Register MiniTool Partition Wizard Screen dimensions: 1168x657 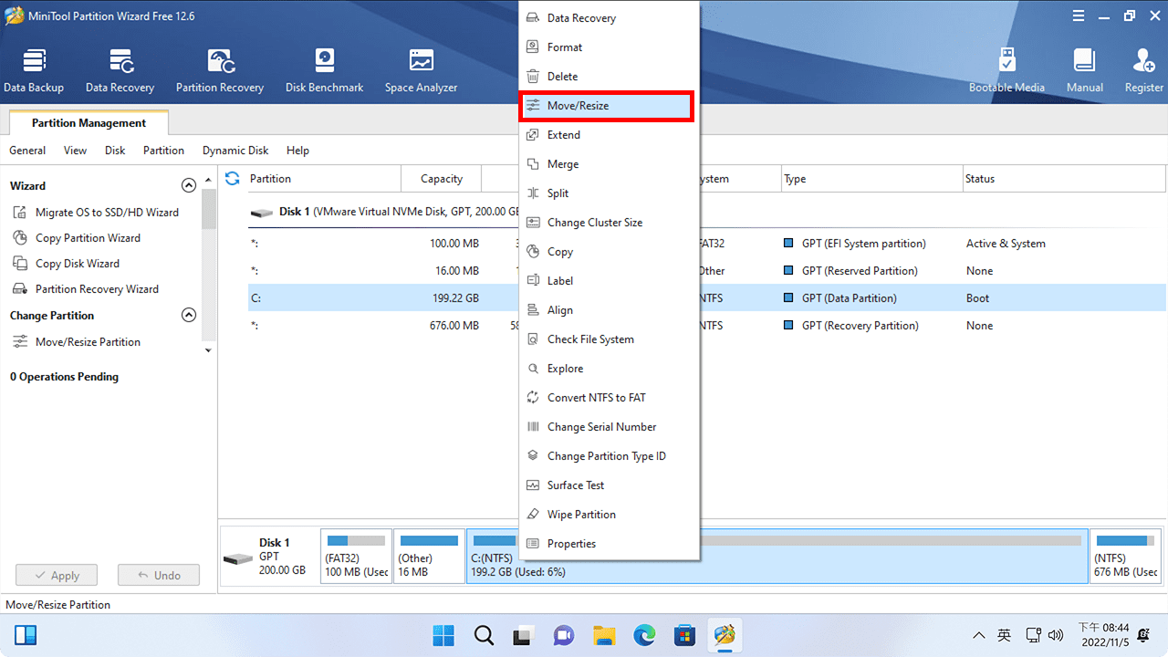[1143, 68]
